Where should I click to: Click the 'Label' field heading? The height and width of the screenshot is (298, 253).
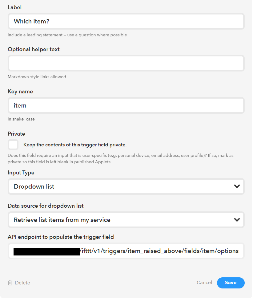[x=14, y=7]
